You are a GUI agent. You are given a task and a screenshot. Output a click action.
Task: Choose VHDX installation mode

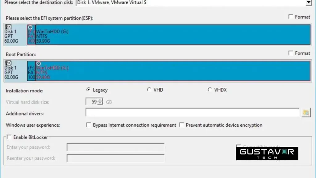[x=210, y=90]
